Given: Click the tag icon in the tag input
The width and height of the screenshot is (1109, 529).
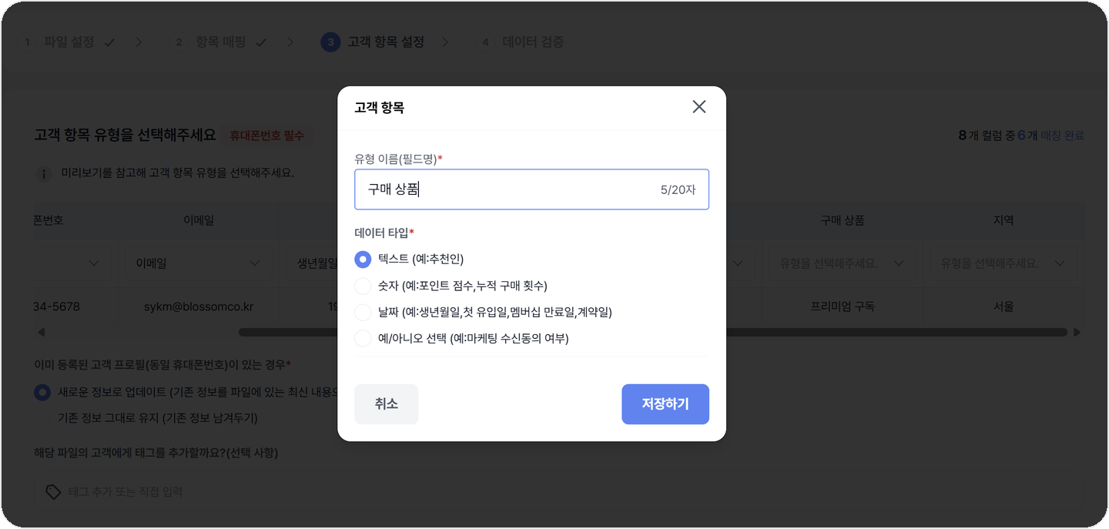Looking at the screenshot, I should (x=53, y=491).
